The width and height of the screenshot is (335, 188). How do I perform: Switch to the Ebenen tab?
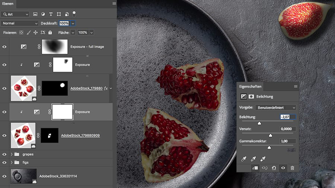click(x=8, y=4)
